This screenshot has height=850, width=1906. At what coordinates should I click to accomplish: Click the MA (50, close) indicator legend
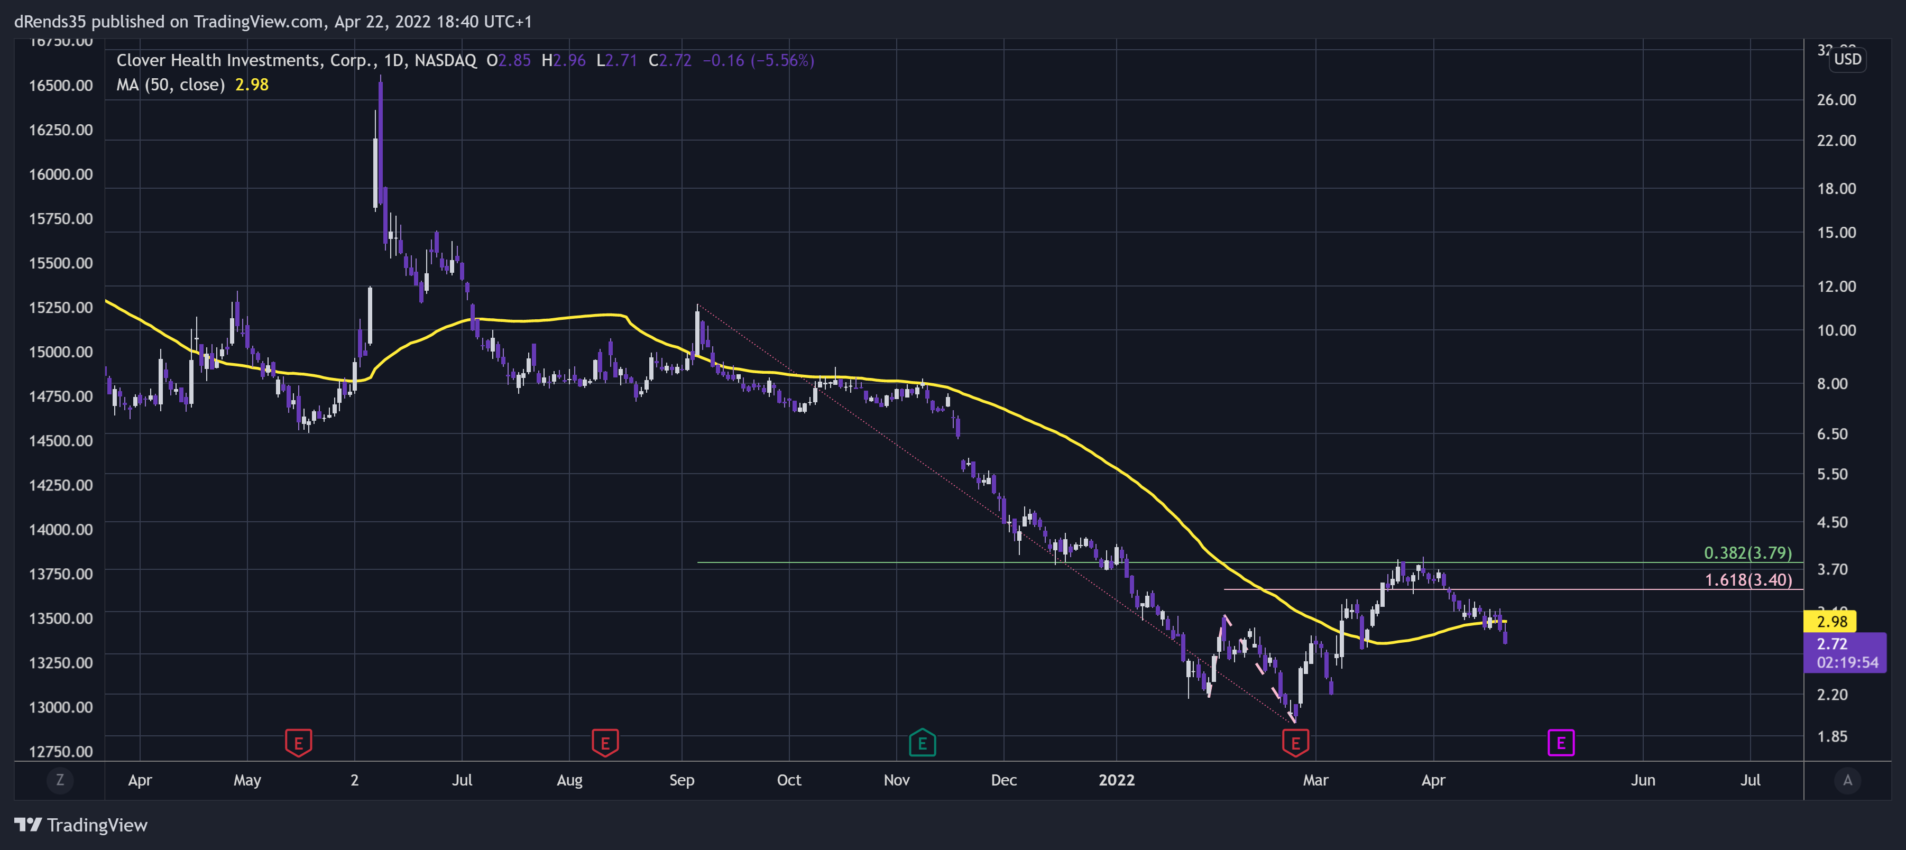point(170,85)
